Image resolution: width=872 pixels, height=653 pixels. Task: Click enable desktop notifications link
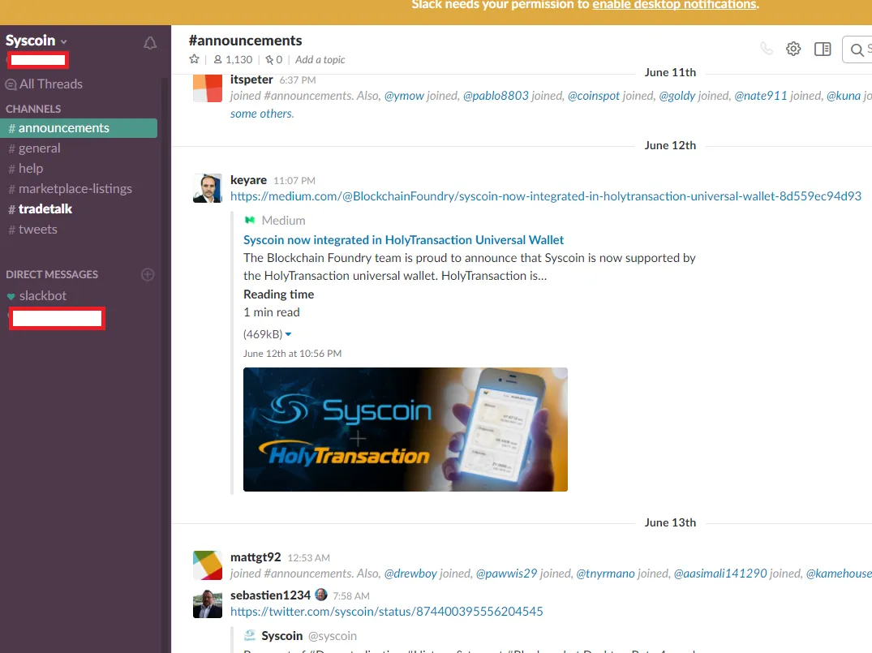[x=674, y=4]
